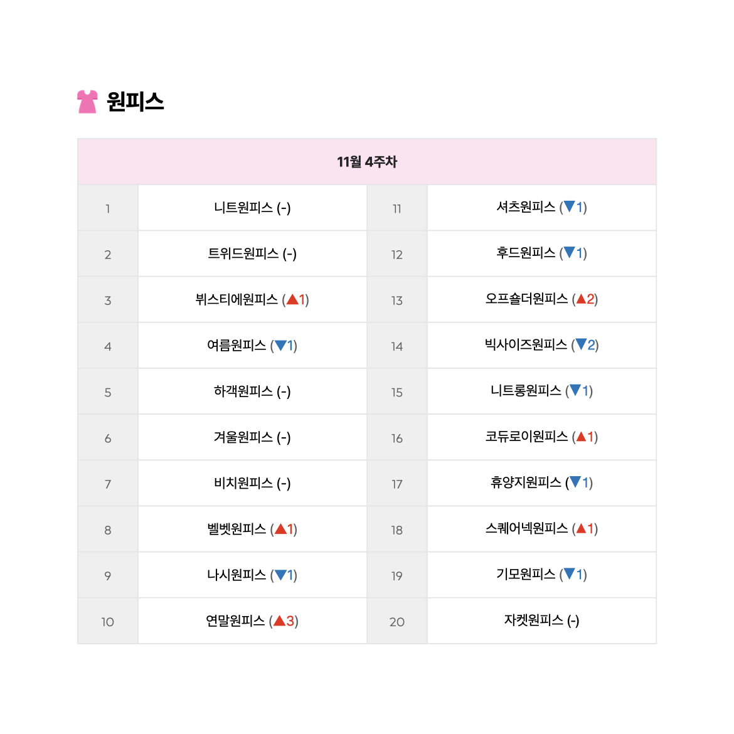Click the blue down arrow beside 빅사이즈원피스
Image resolution: width=734 pixels, height=734 pixels.
pos(581,344)
